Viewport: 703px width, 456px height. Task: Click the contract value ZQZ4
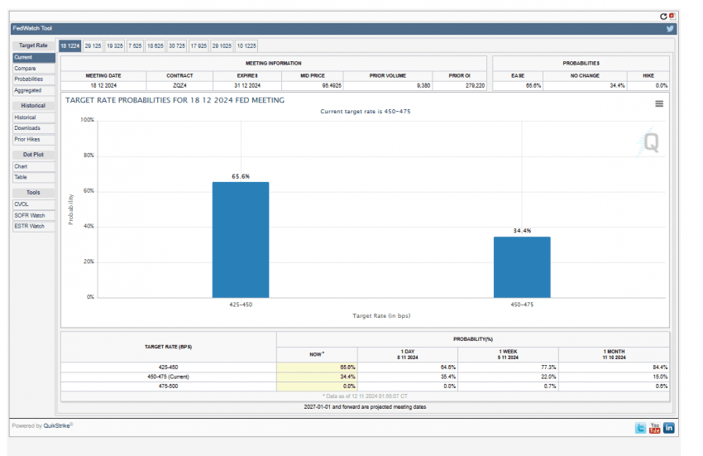(179, 86)
